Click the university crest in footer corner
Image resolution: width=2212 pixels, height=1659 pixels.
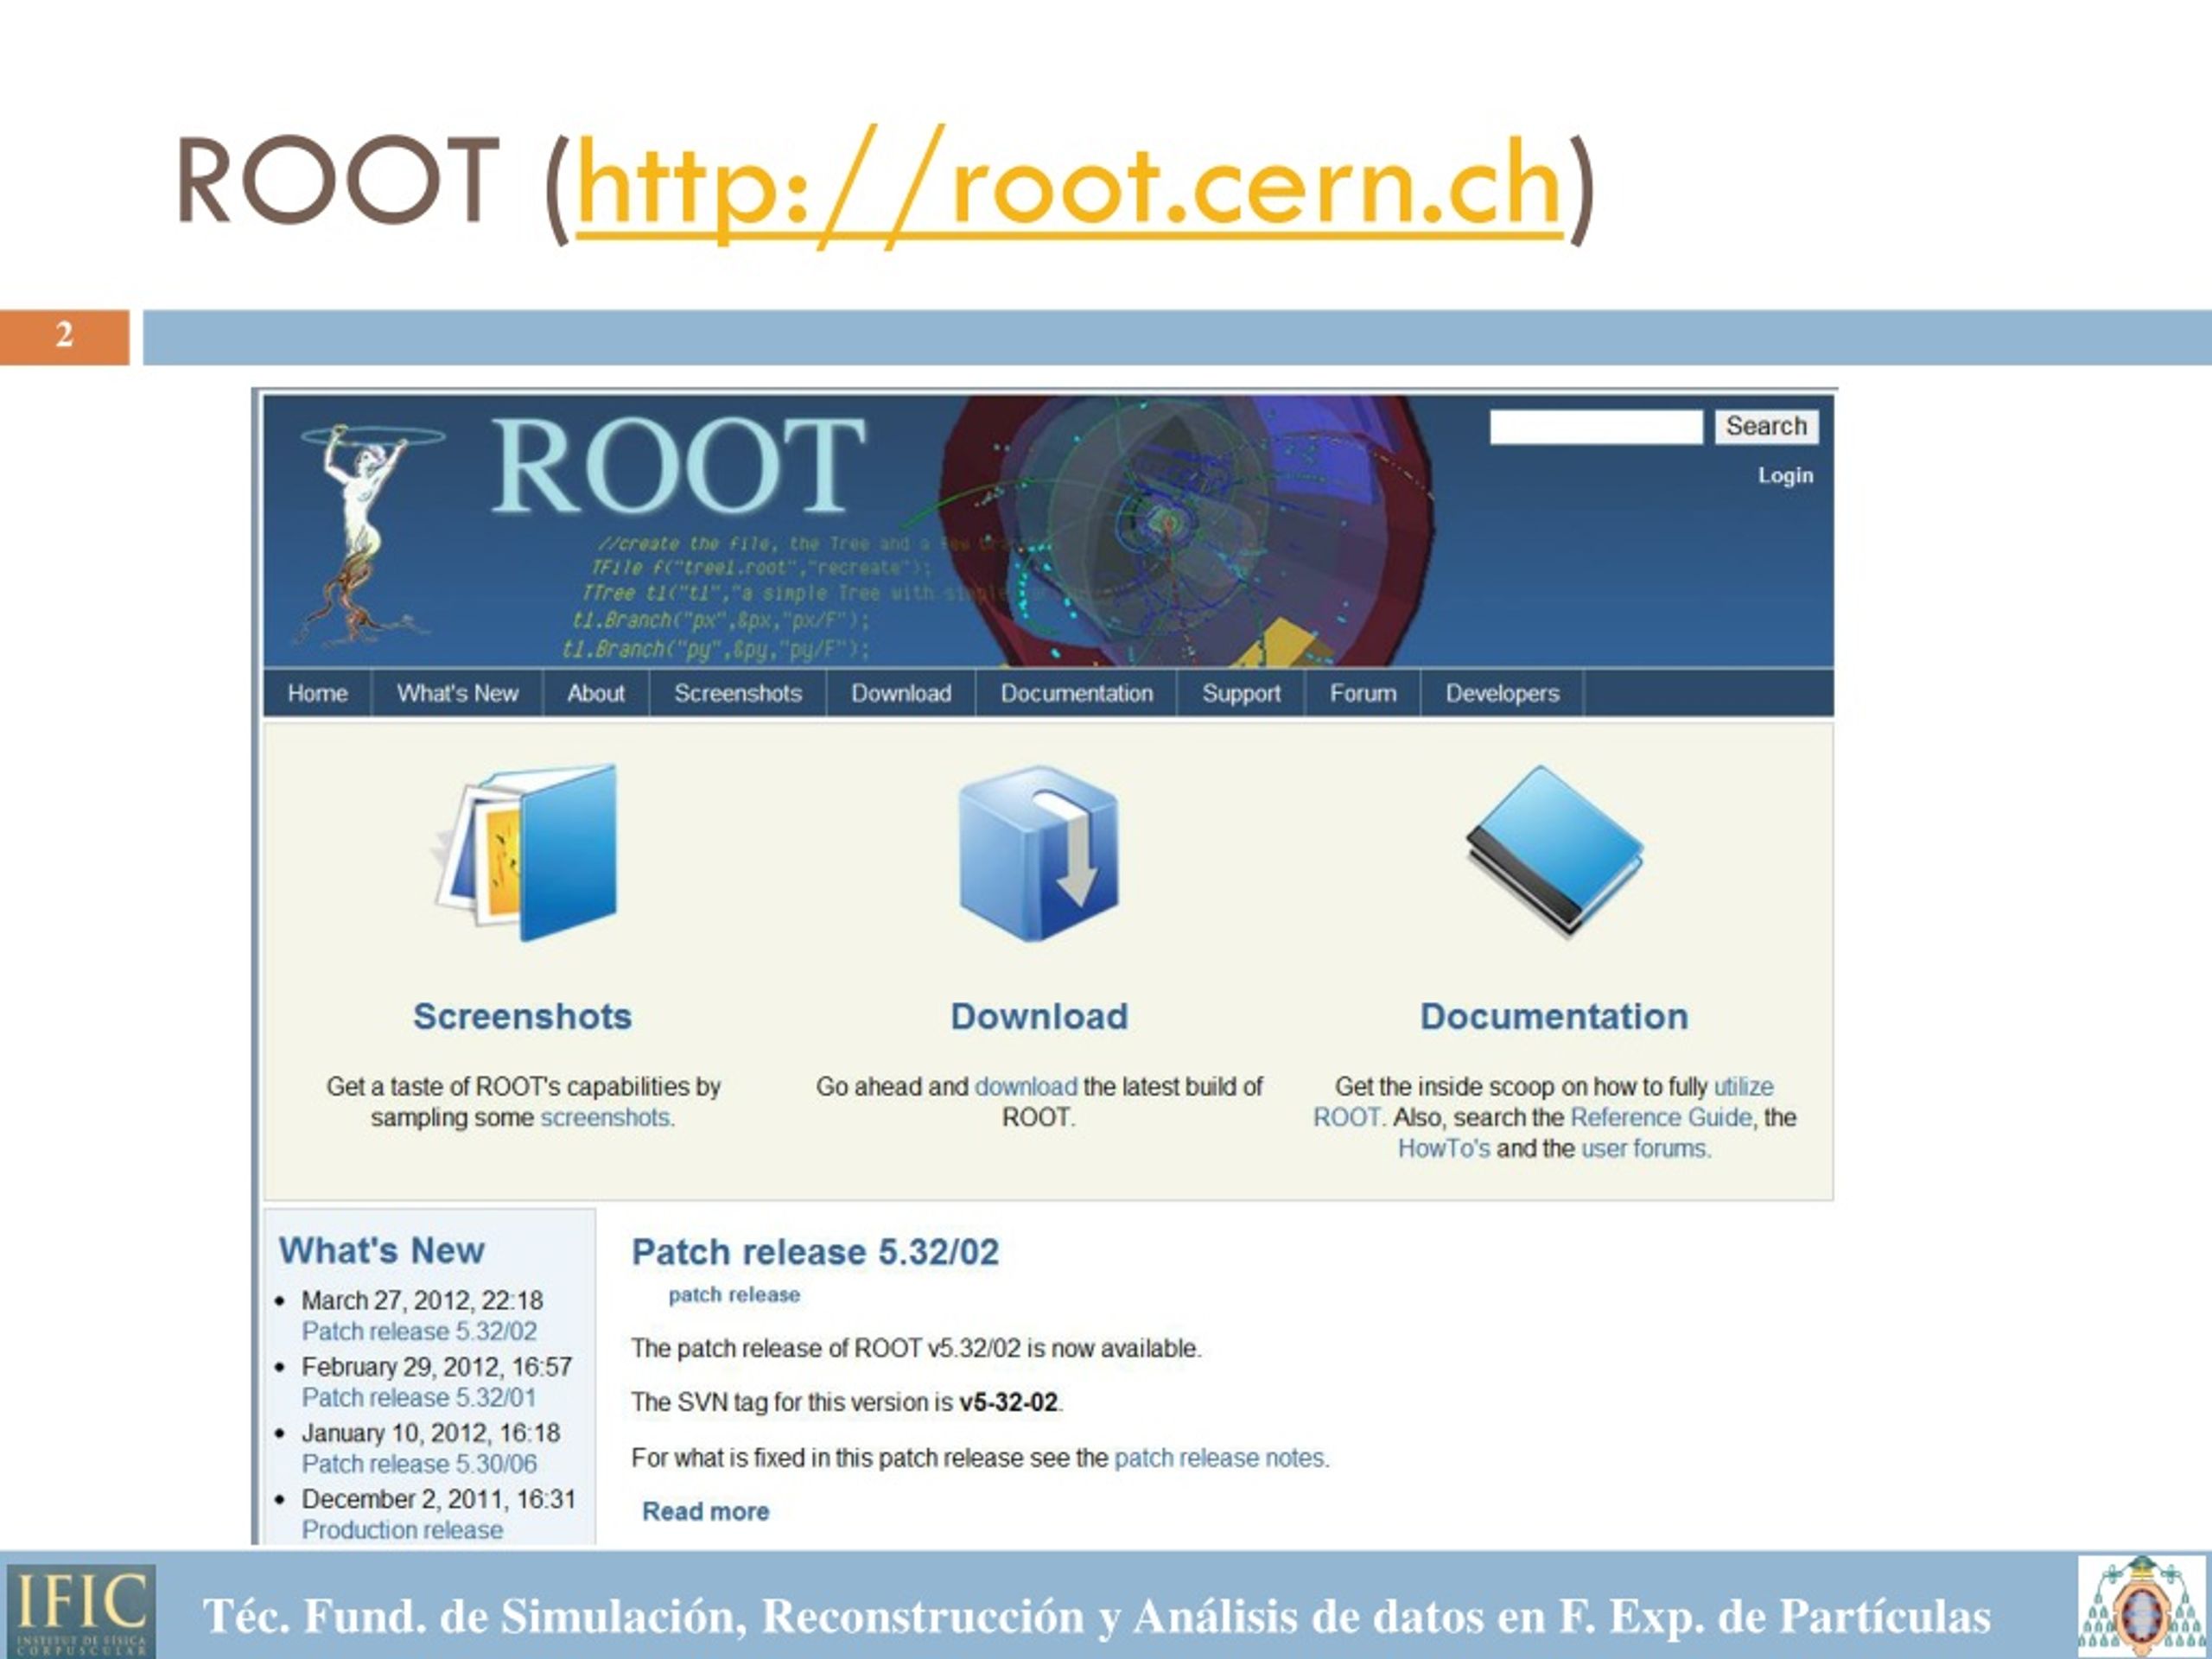pos(2140,1606)
